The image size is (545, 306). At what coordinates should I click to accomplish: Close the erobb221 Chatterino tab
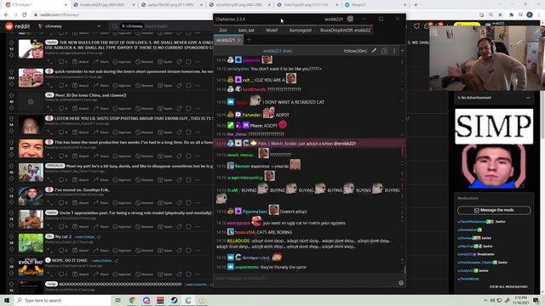pyautogui.click(x=238, y=40)
